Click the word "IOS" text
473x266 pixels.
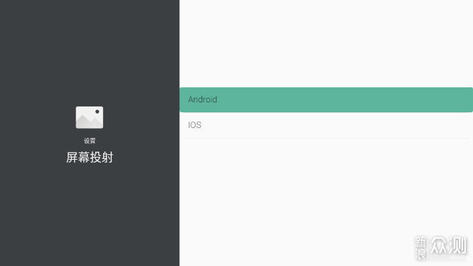[194, 125]
